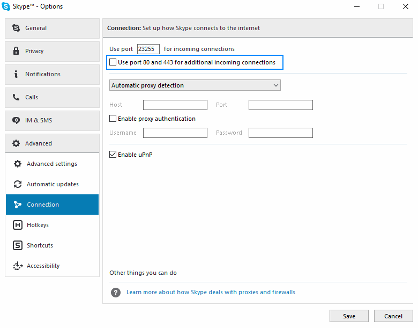Enable port 80 and 443 checkbox
Screen dimensions: 418x328
point(113,62)
